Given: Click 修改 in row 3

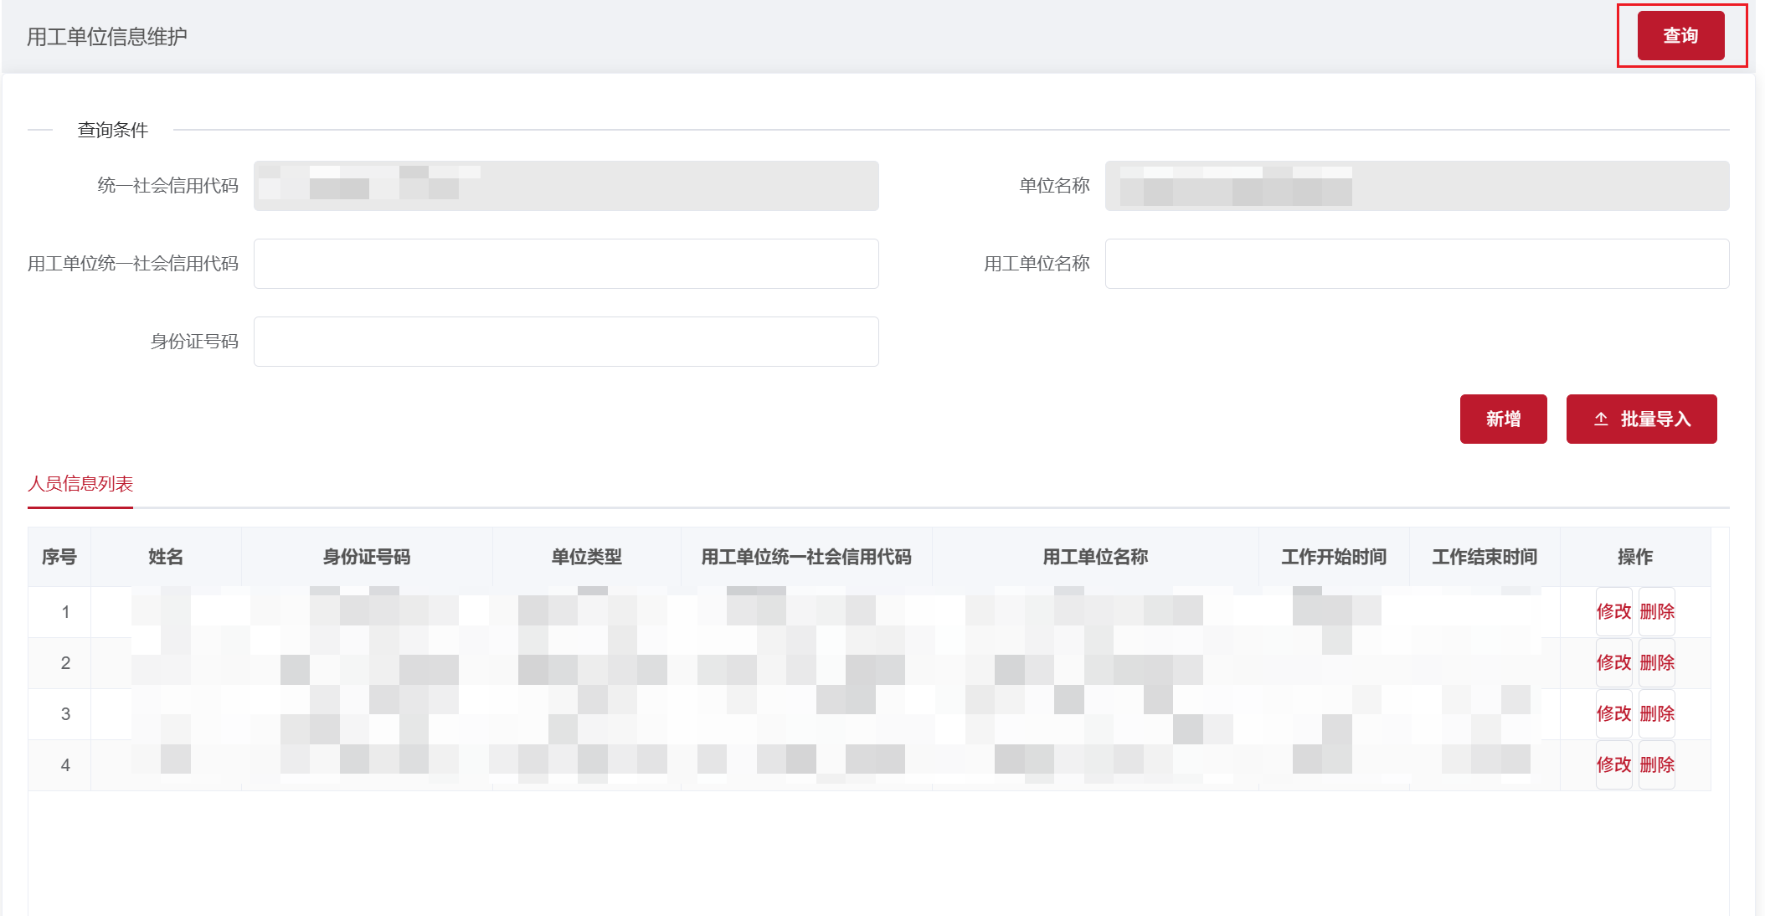Looking at the screenshot, I should (x=1613, y=714).
